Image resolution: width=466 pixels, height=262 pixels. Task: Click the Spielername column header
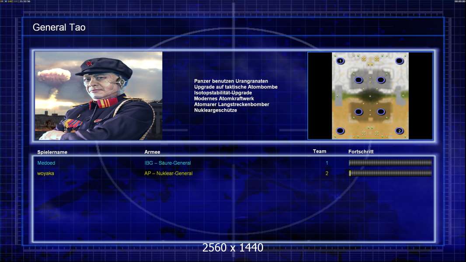52,152
